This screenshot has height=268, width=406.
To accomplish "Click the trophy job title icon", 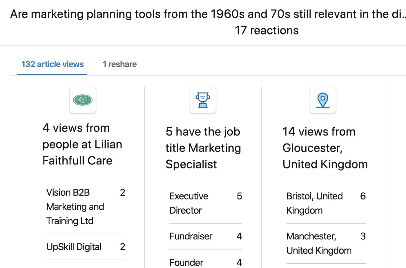I will click(203, 100).
